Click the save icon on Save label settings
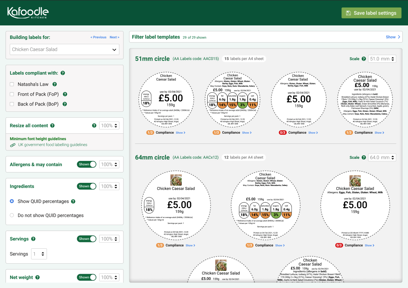The width and height of the screenshot is (408, 288). (x=348, y=13)
